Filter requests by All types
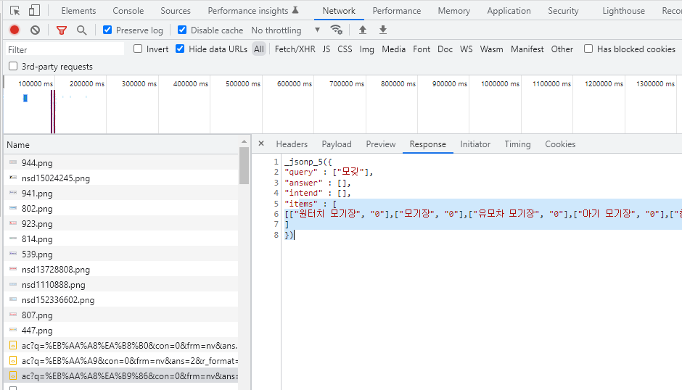The height and width of the screenshot is (390, 682). pos(259,49)
